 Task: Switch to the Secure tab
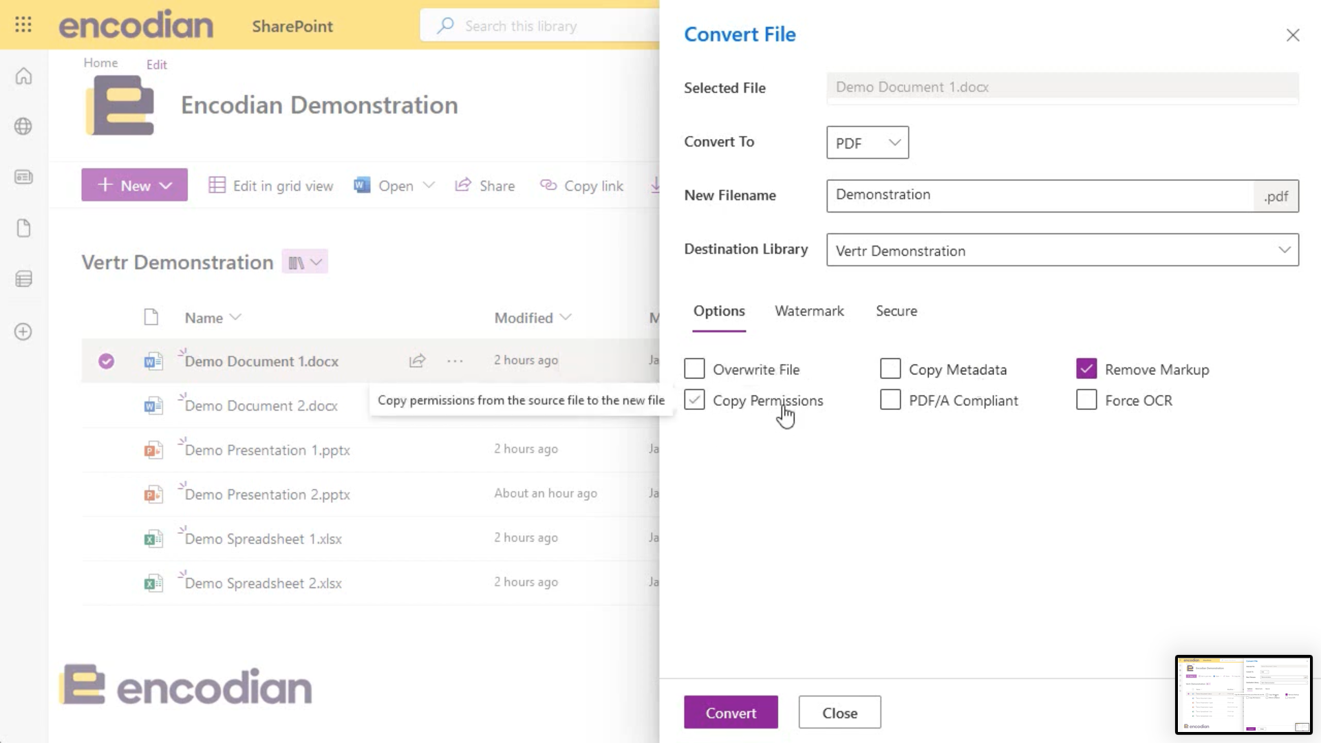(896, 311)
